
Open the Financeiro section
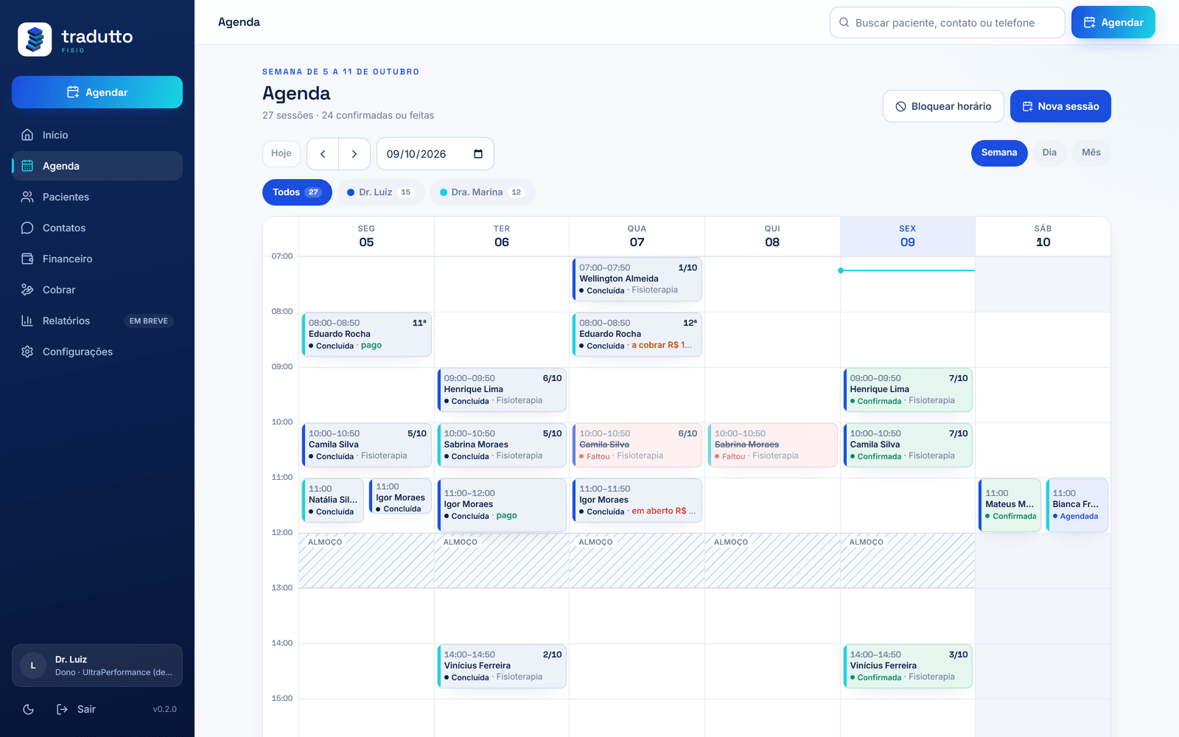click(x=97, y=259)
